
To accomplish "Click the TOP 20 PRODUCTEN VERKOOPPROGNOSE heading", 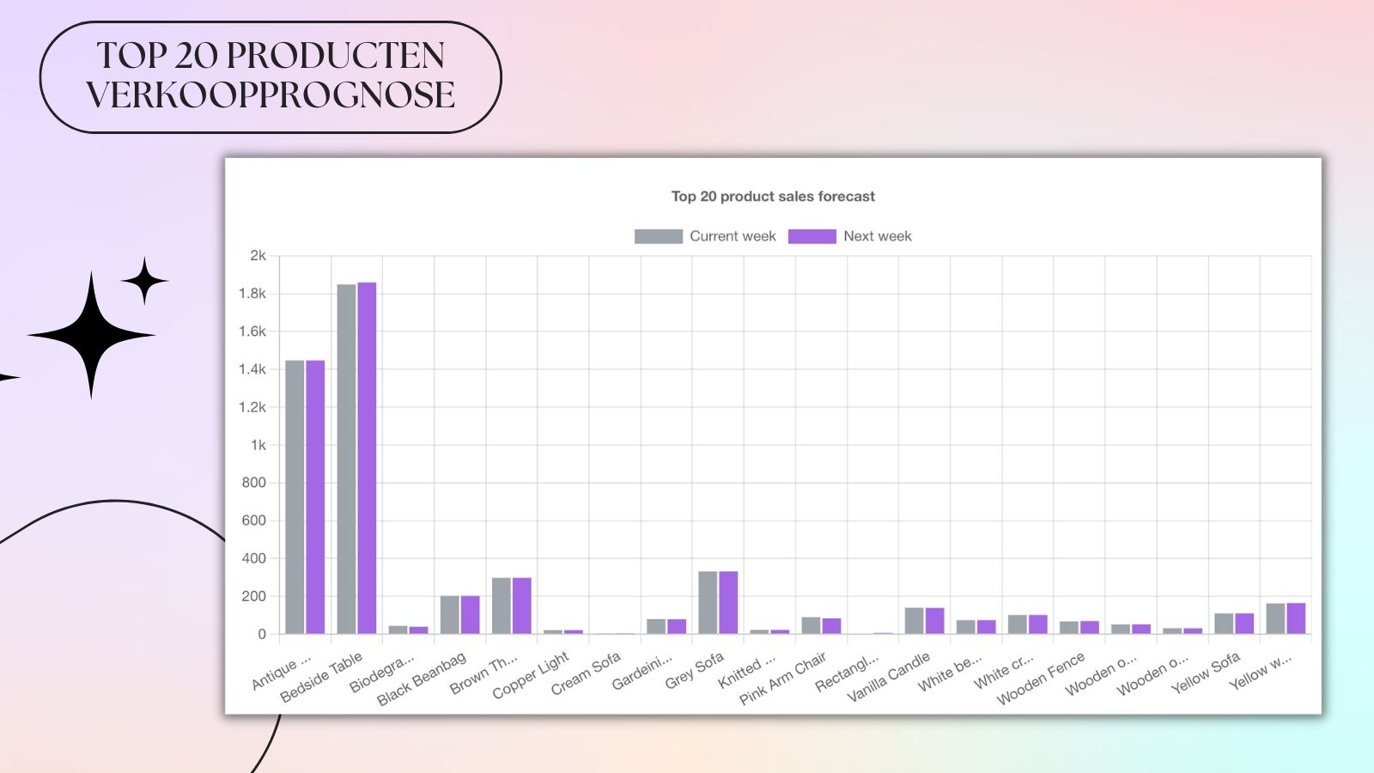I will point(271,76).
